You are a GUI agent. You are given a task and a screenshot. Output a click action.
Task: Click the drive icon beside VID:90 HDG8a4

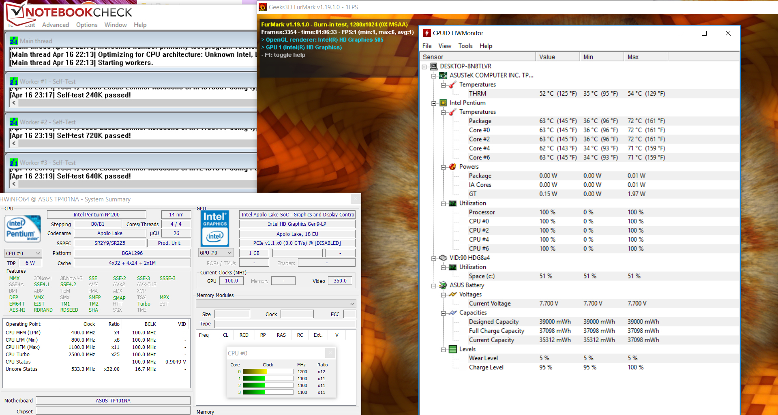(443, 258)
